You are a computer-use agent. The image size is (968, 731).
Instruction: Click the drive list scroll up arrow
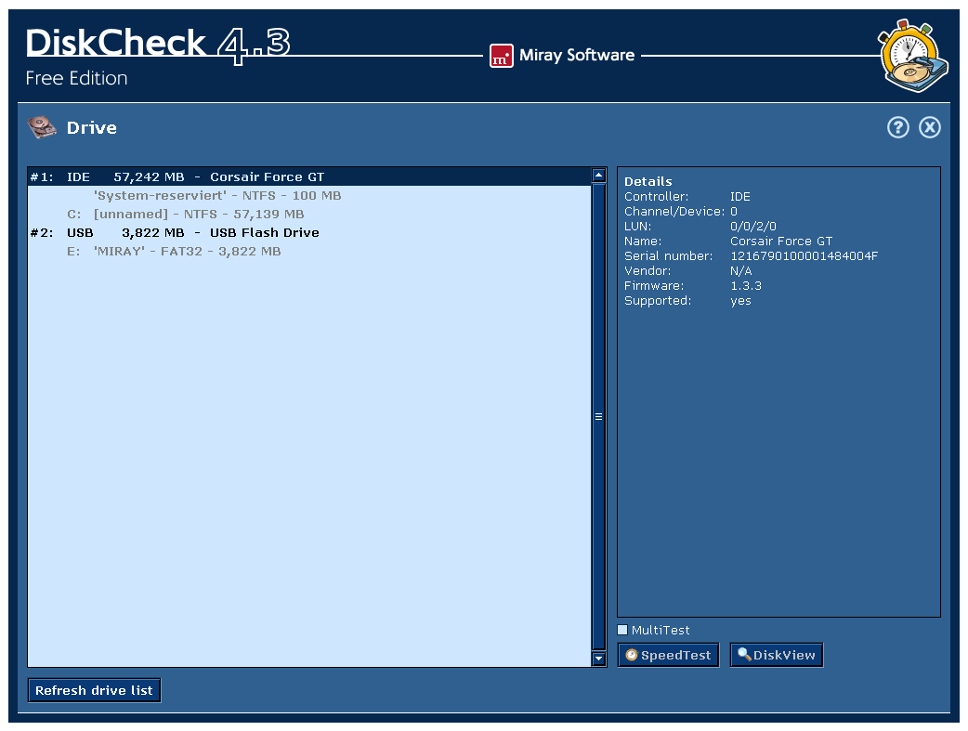click(x=598, y=176)
